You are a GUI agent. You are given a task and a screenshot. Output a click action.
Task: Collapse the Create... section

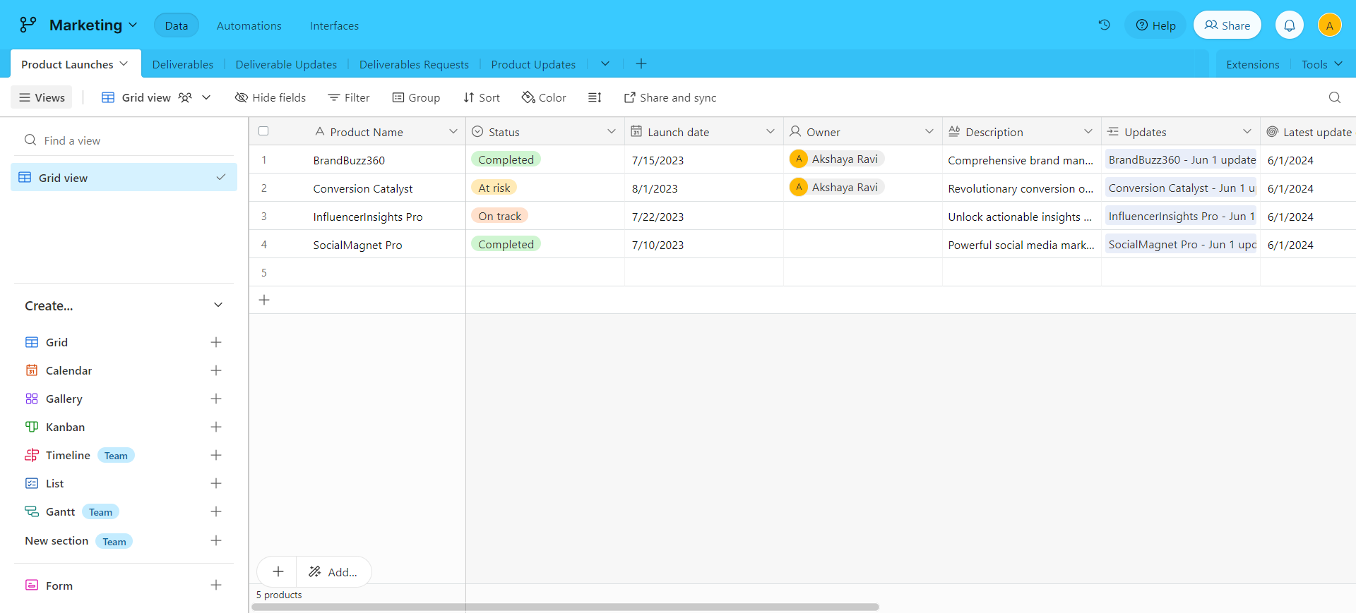click(x=218, y=305)
